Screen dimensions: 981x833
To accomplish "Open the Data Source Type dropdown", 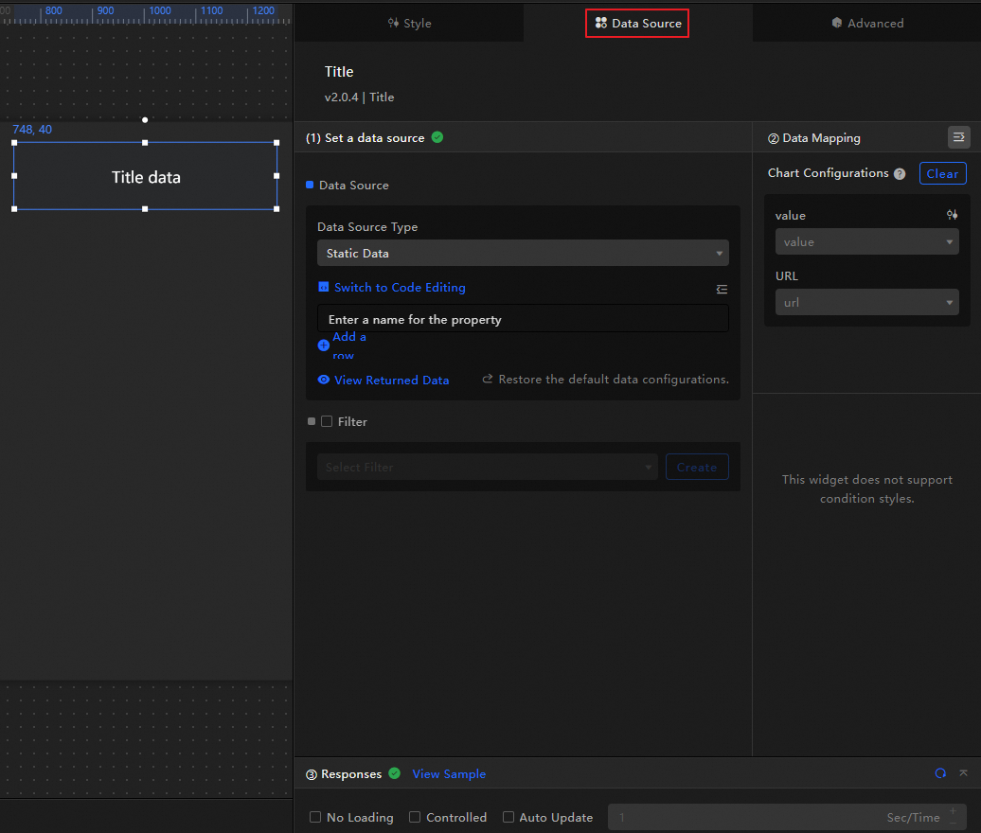I will point(522,254).
